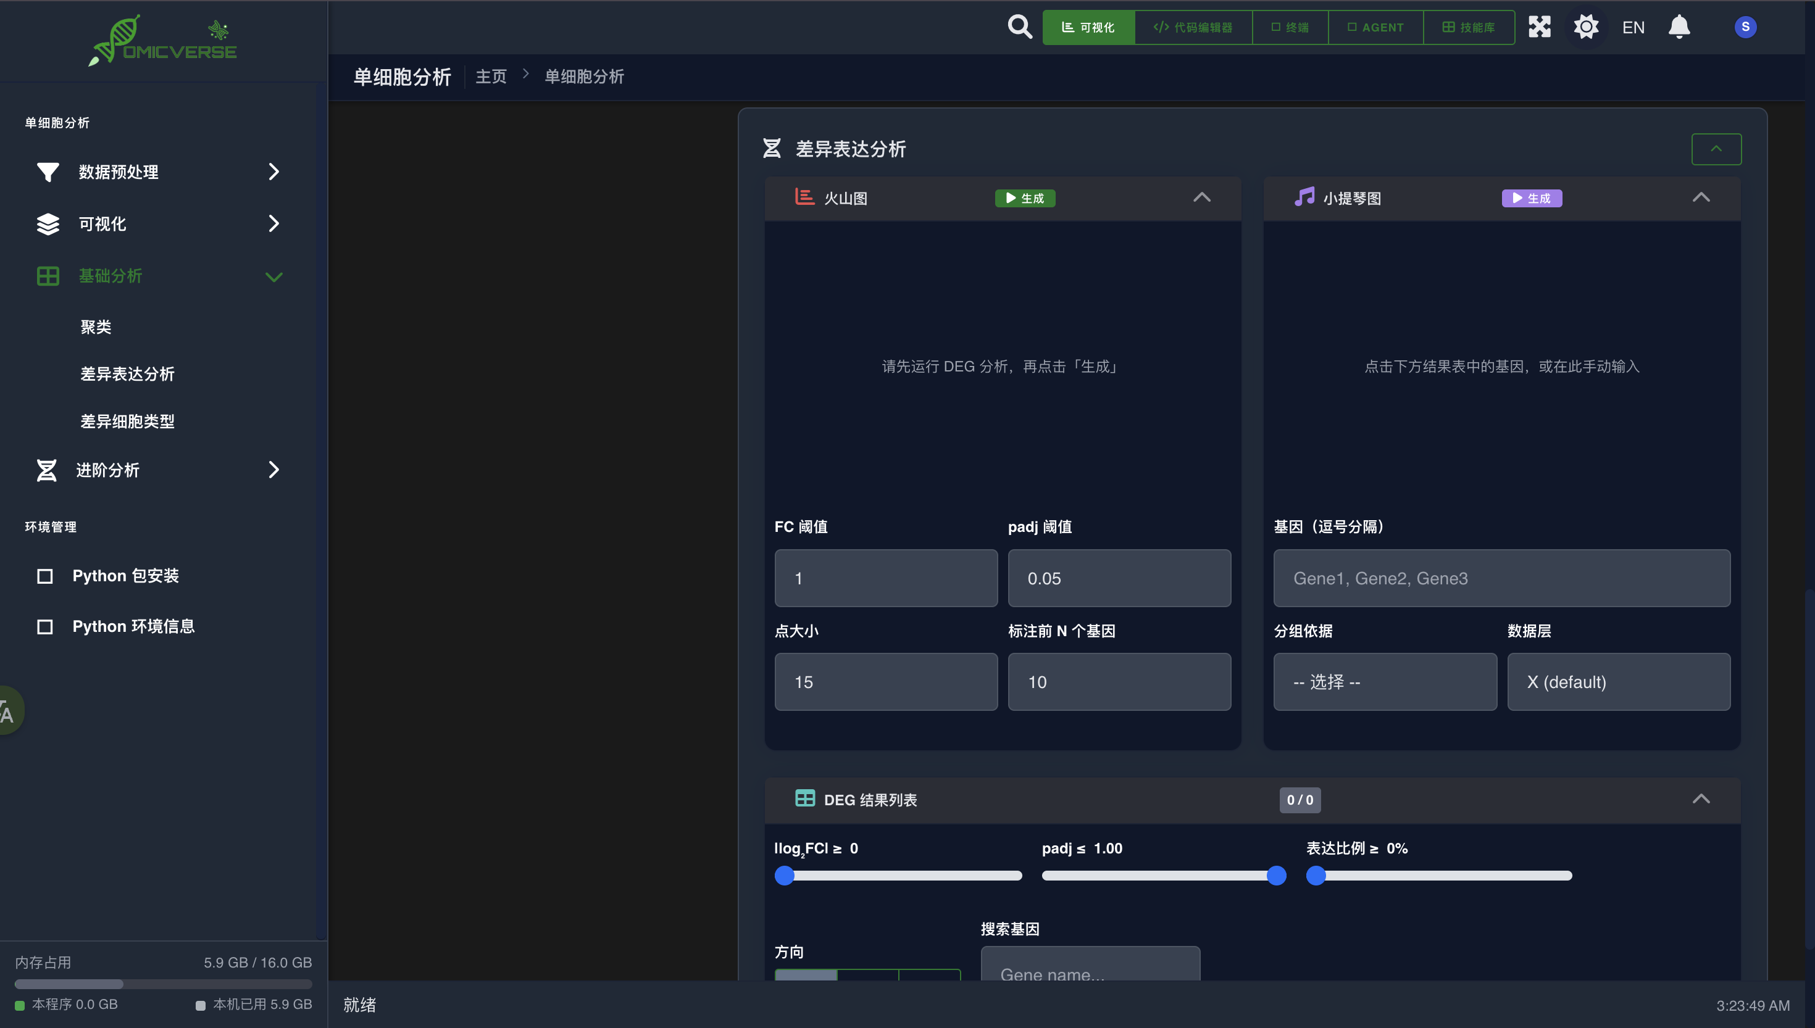Click the fullscreen expand icon
The width and height of the screenshot is (1815, 1028).
[1539, 27]
